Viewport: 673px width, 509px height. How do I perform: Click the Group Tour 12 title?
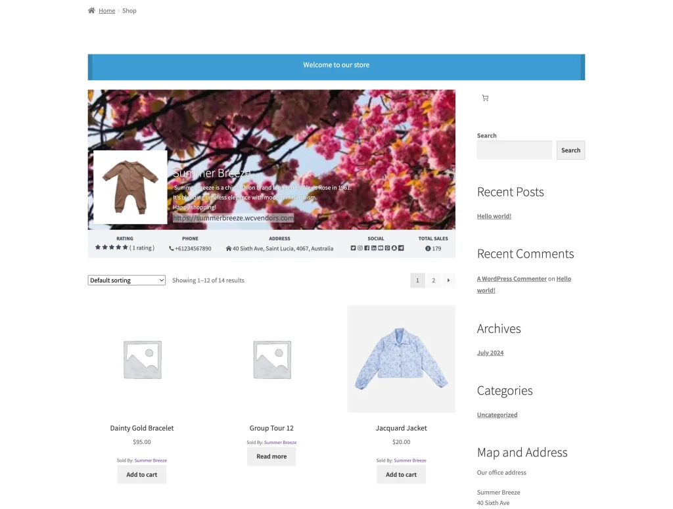click(271, 428)
